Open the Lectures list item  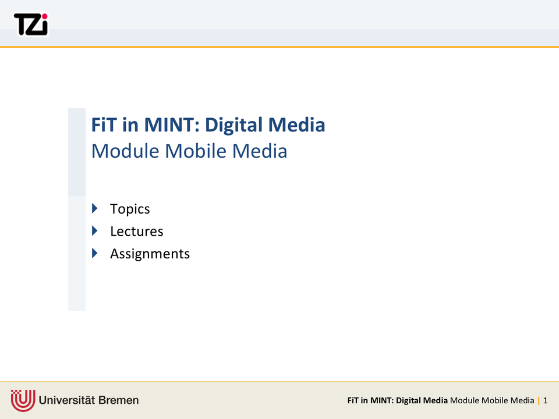tap(137, 232)
